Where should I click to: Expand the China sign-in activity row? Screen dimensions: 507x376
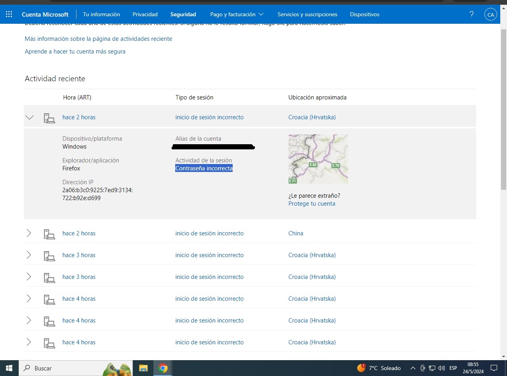29,233
